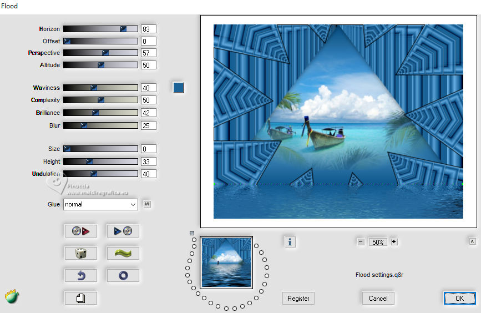The width and height of the screenshot is (481, 313).
Task: Click the Brilliance slider
Action: pos(100,113)
